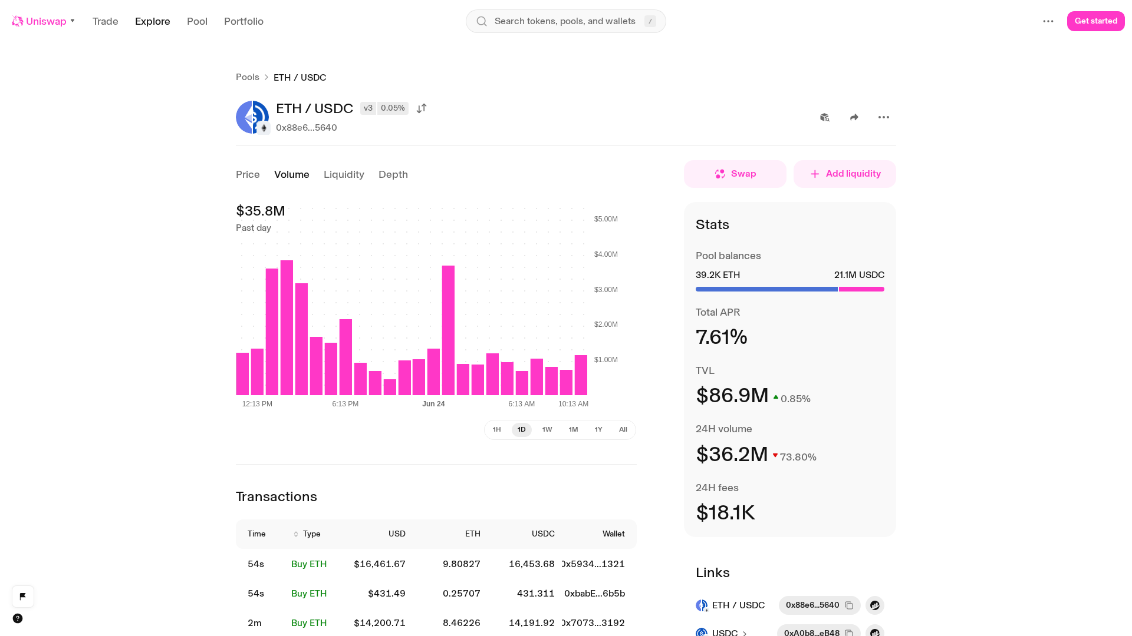Open the block explorer icon in pool header
The height and width of the screenshot is (636, 1132).
(825, 117)
